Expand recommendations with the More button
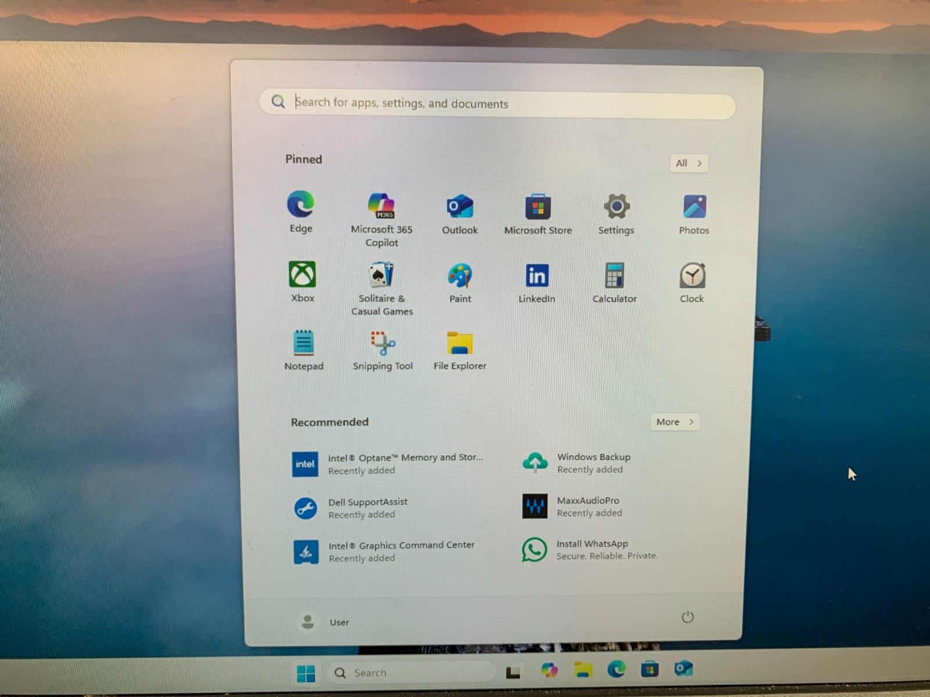The width and height of the screenshot is (930, 697). [x=675, y=422]
